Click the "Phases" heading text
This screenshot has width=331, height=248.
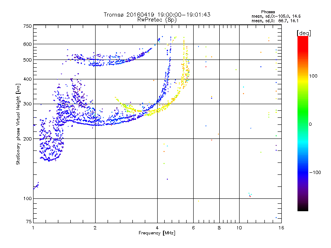click(x=268, y=12)
